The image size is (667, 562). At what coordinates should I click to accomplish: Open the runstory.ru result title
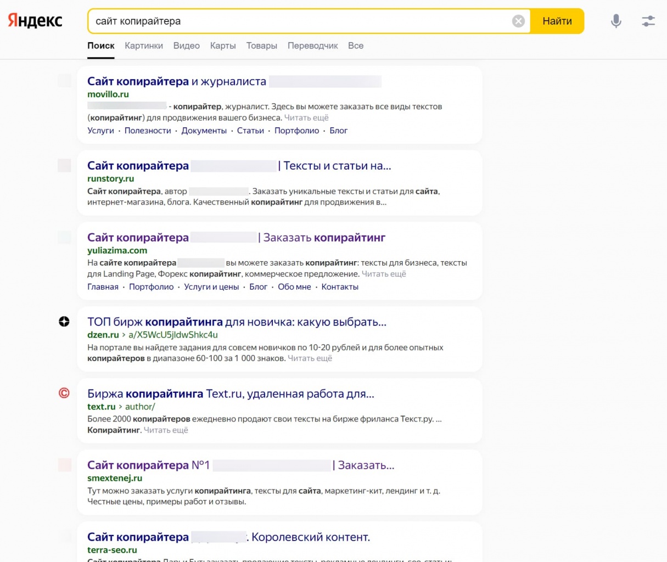click(x=239, y=166)
